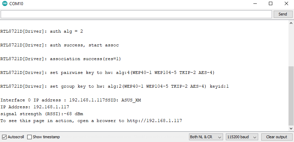Click the scroll up arrow of the output pane
The image size is (294, 142).
pos(291,23)
